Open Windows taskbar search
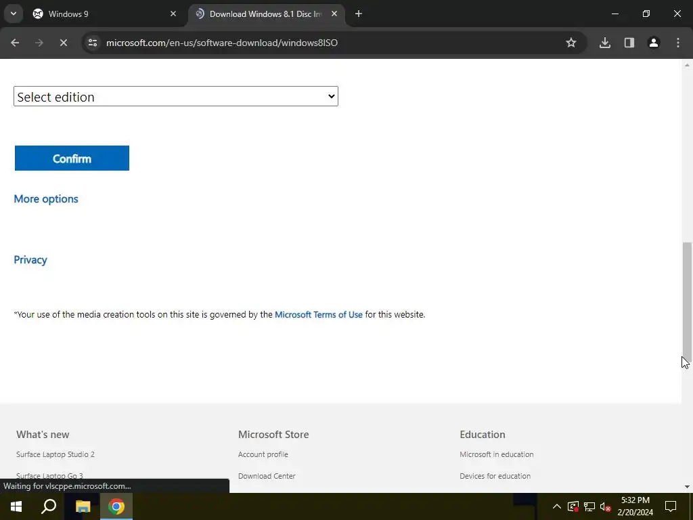 (x=49, y=506)
